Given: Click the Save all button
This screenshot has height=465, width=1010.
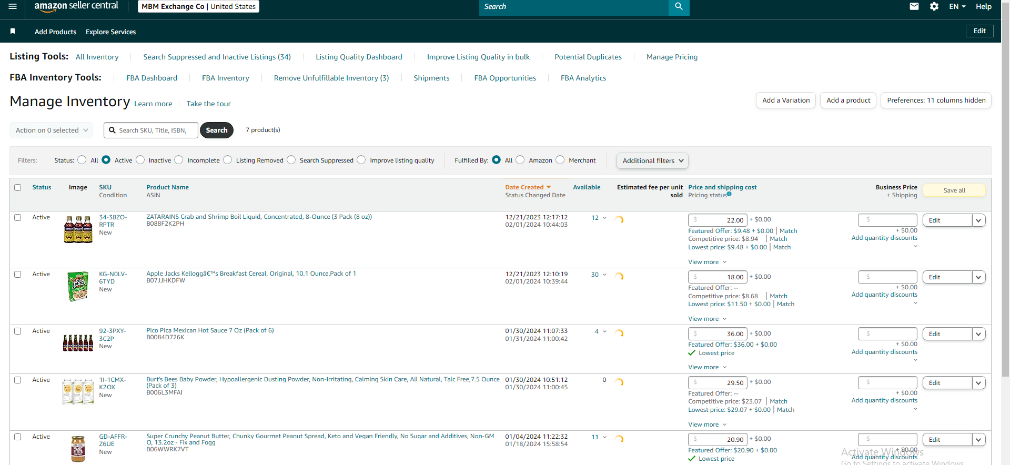Looking at the screenshot, I should (x=954, y=190).
